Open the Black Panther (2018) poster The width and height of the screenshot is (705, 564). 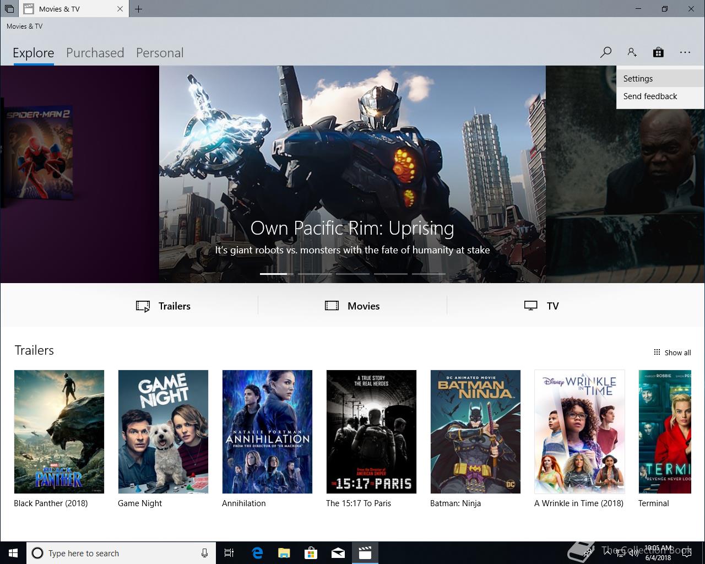(x=59, y=432)
